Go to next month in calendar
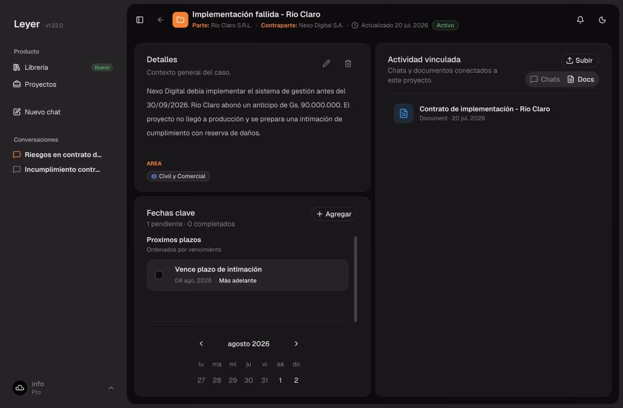 pos(296,344)
